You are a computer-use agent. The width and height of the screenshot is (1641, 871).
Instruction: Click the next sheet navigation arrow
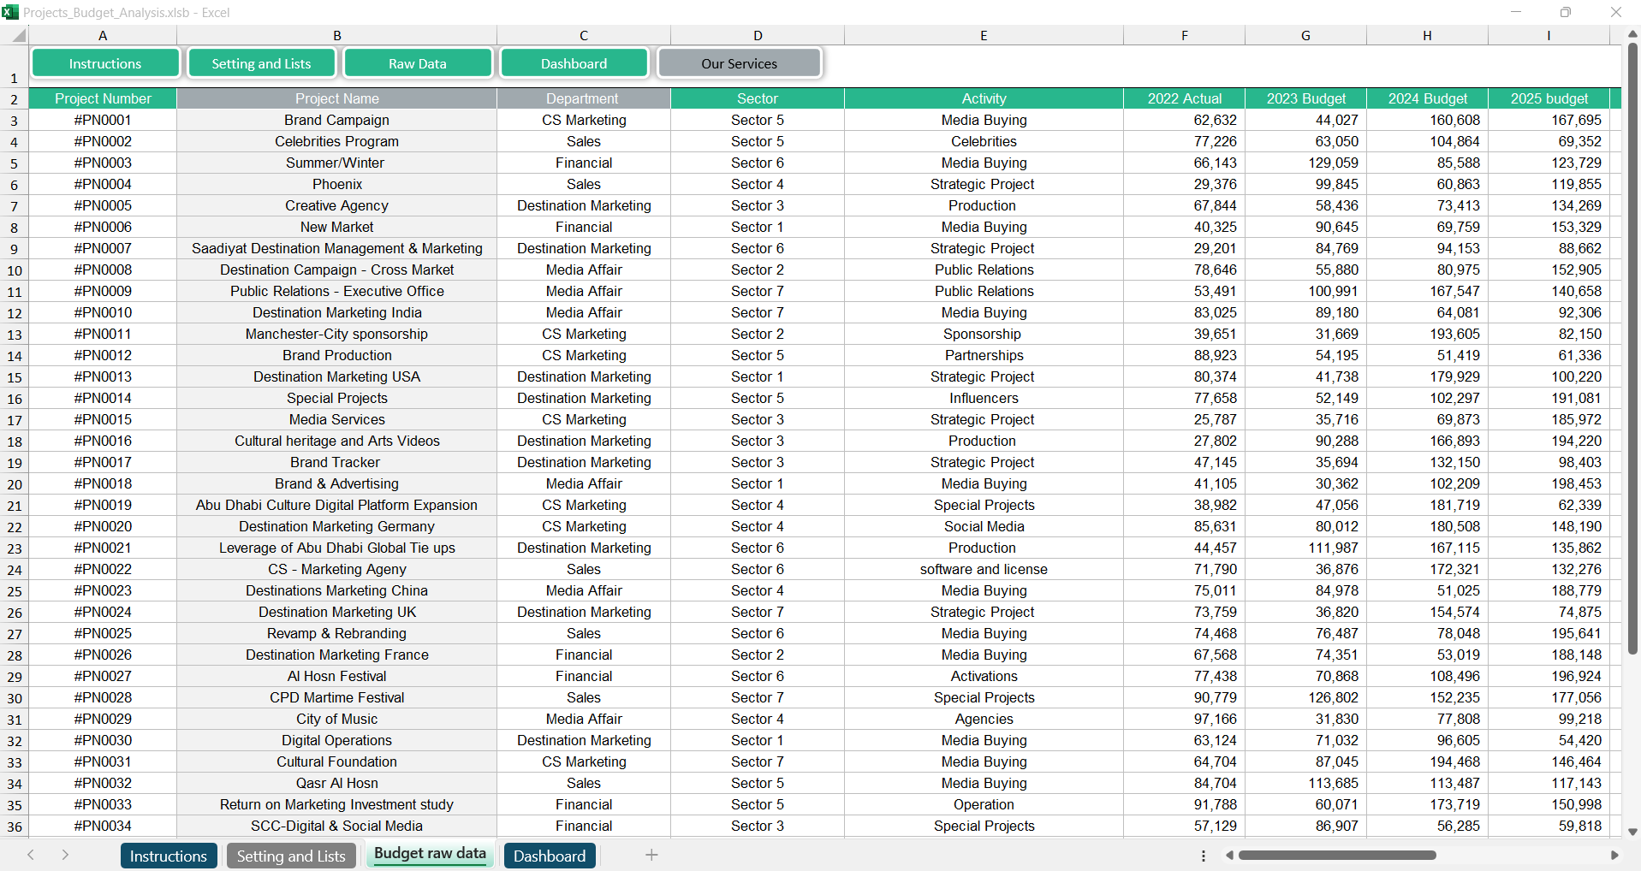pos(65,855)
